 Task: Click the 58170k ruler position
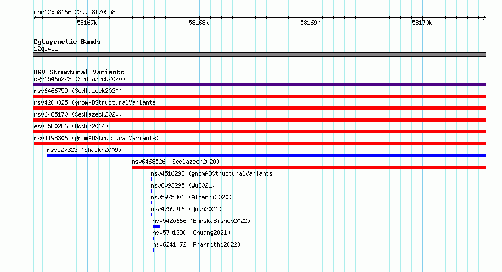point(422,23)
